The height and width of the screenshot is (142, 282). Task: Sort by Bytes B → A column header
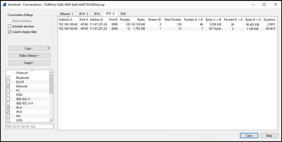tap(253, 19)
